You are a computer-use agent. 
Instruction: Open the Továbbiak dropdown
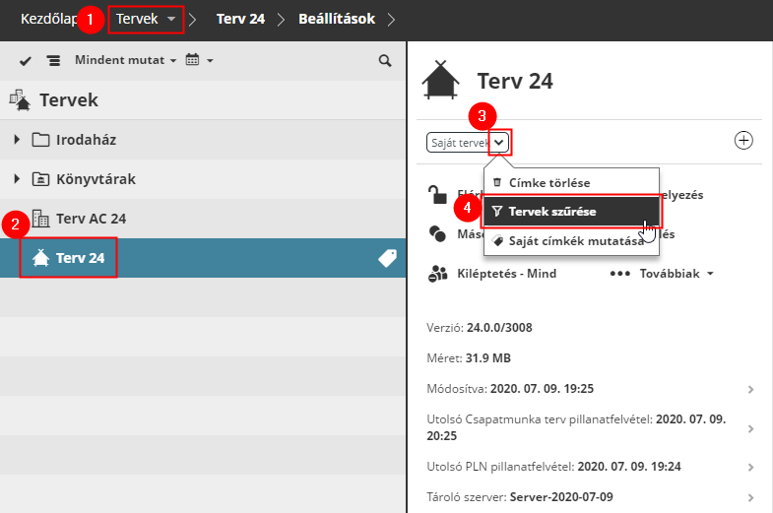[676, 274]
